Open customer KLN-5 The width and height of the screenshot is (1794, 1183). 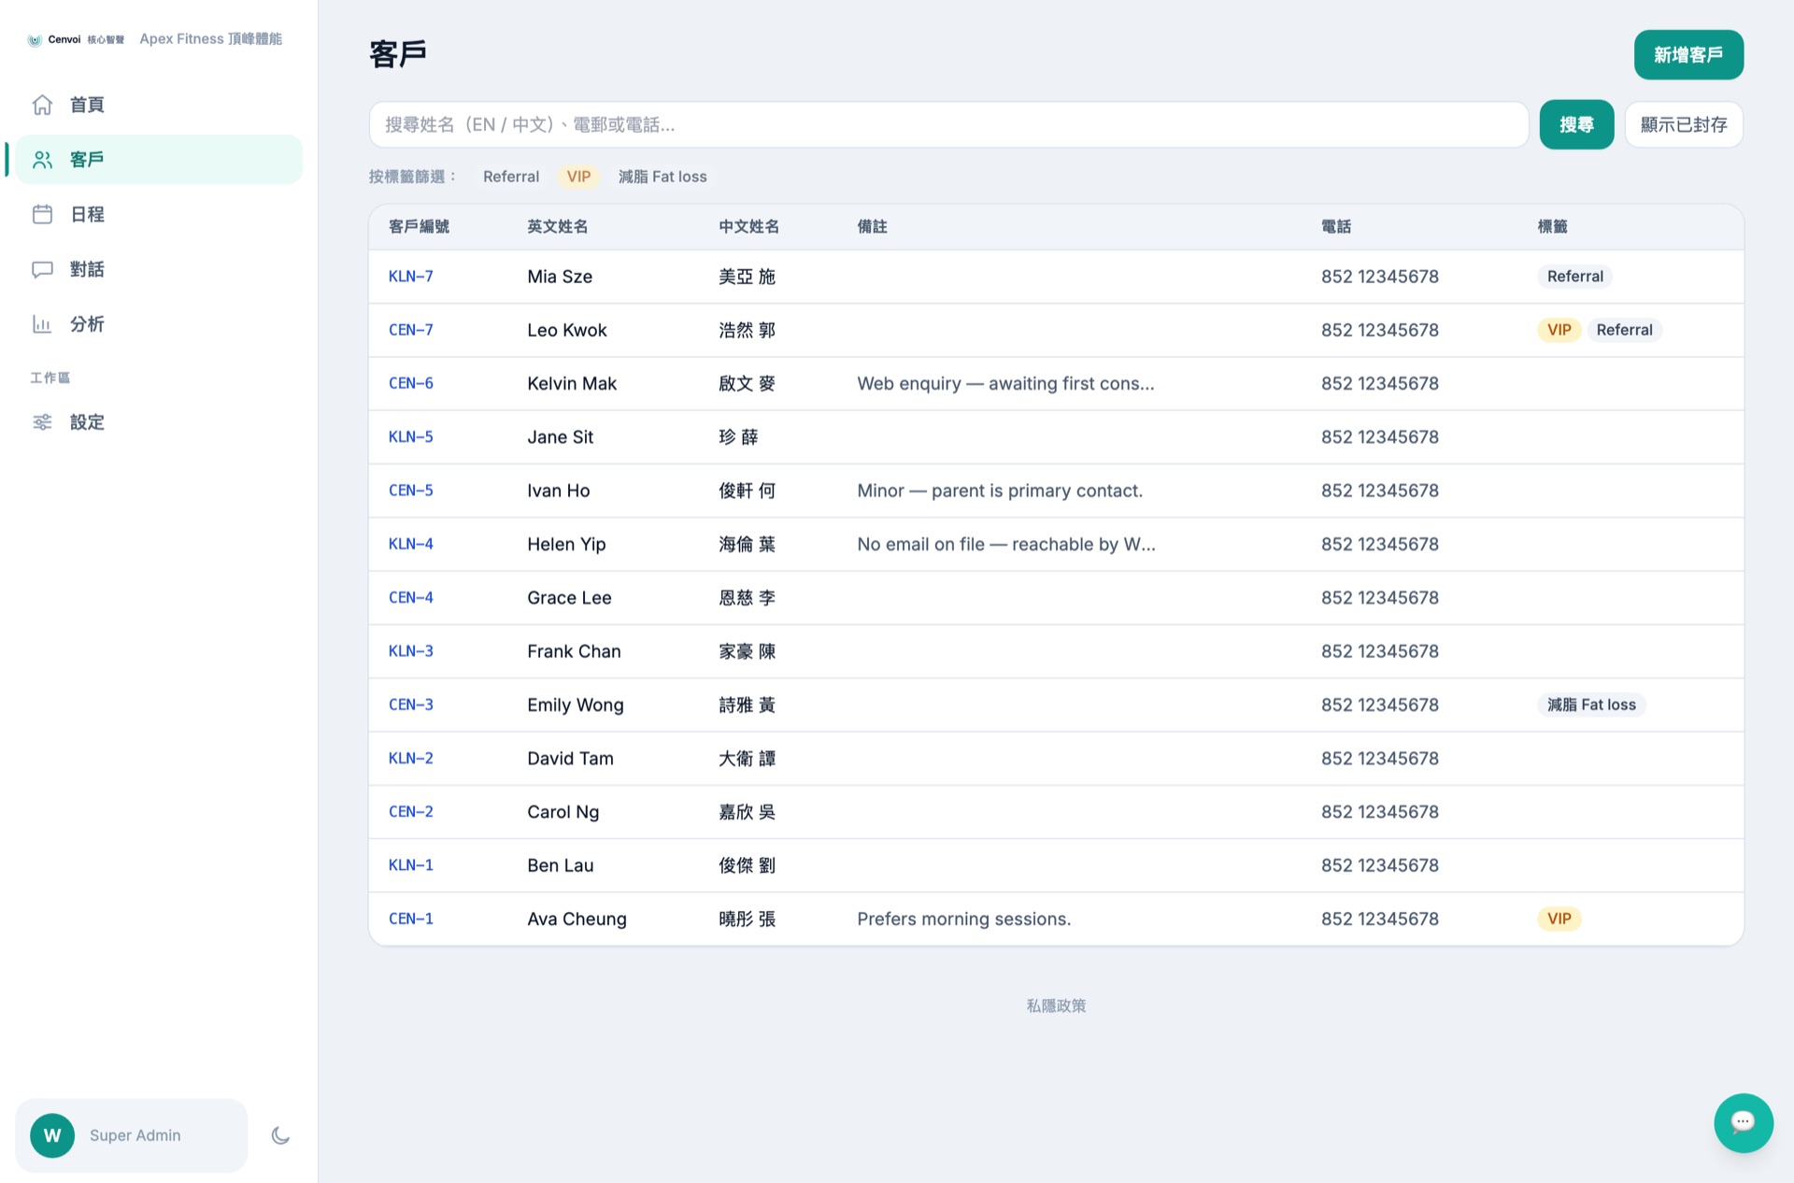(411, 436)
